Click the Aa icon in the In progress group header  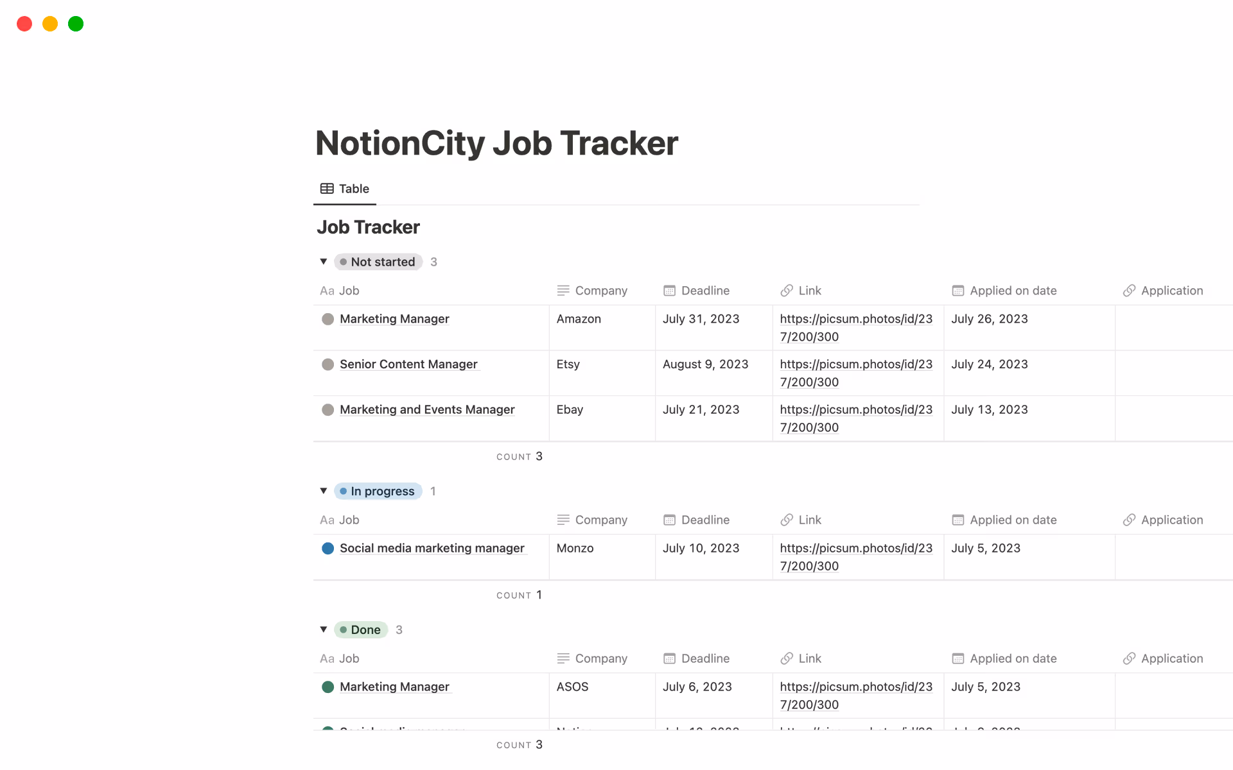point(327,520)
